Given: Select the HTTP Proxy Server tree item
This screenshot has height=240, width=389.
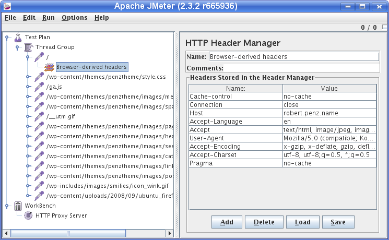Looking at the screenshot, I should click(x=61, y=215).
